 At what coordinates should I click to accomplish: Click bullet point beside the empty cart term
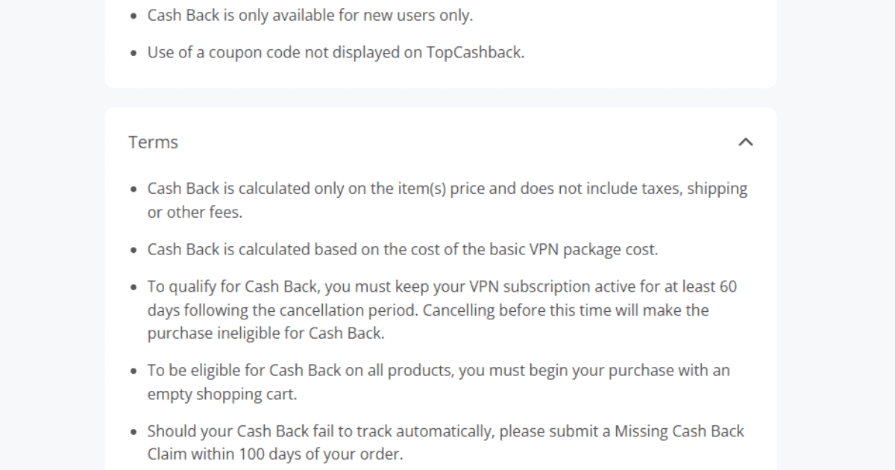point(133,371)
